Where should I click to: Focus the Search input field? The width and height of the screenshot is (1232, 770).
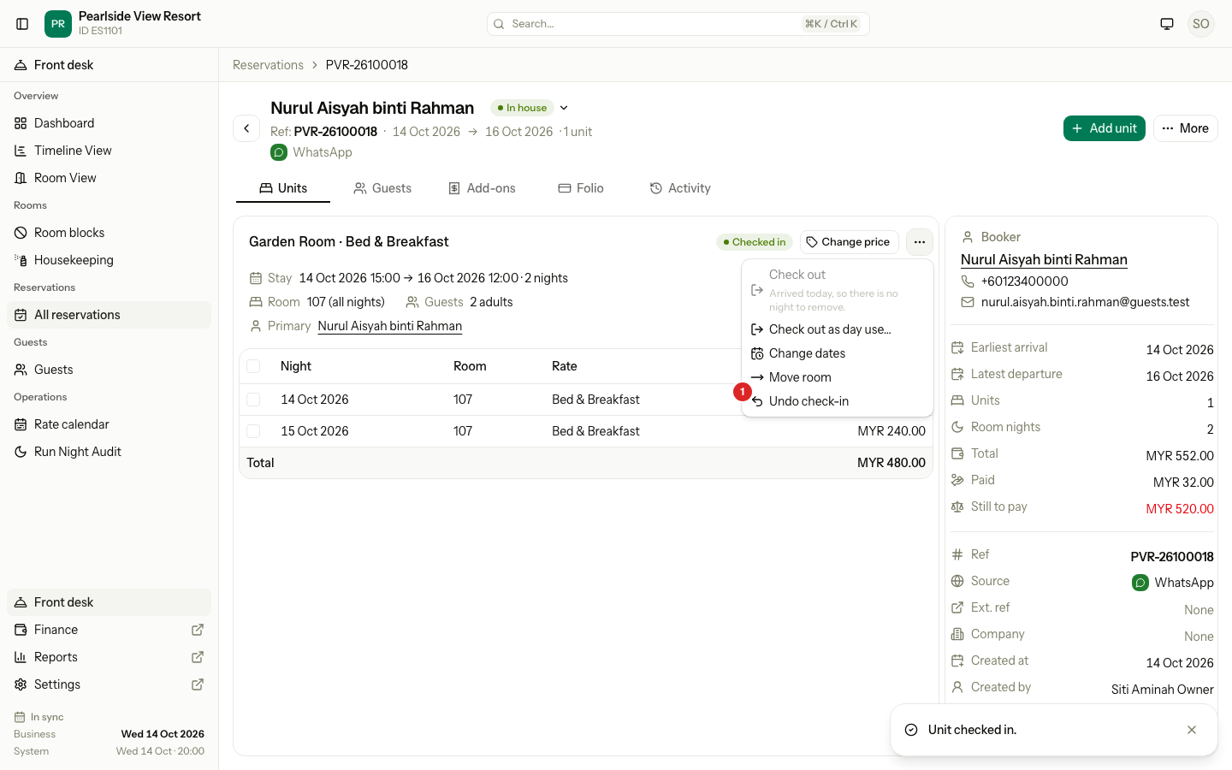678,24
